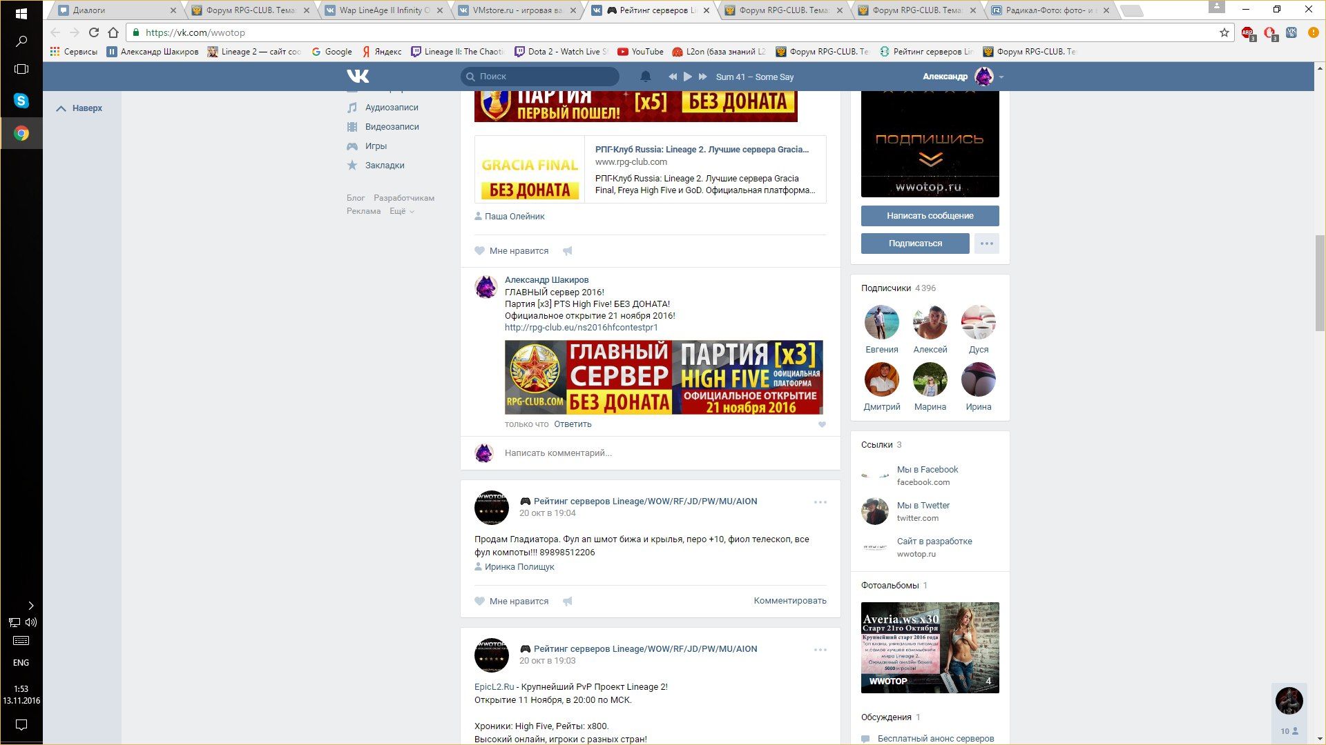Click the VK search field
Image resolution: width=1326 pixels, height=745 pixels.
[x=540, y=77]
